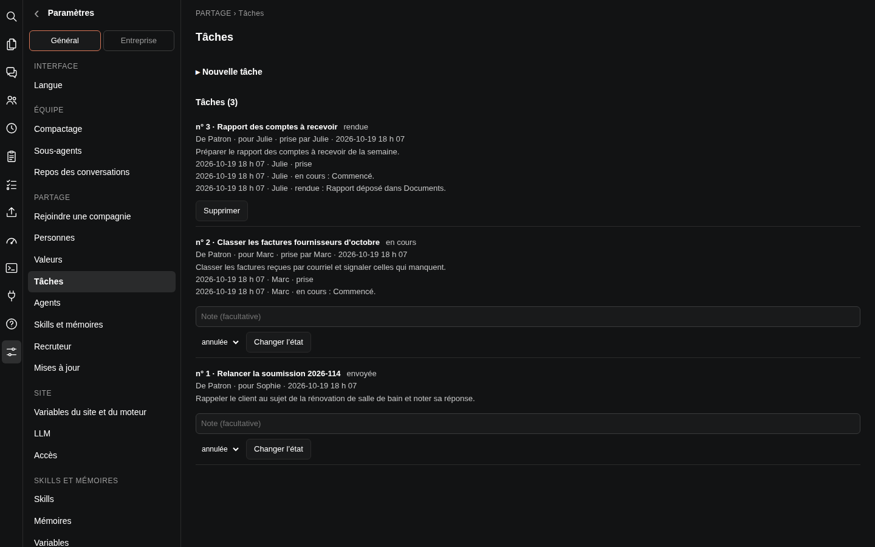
Task: Open the Accès settings
Action: (x=101, y=455)
